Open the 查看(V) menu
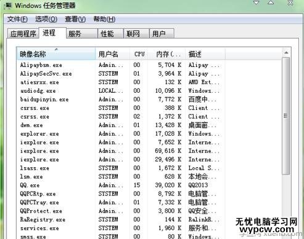The image size is (304, 239). click(x=75, y=19)
